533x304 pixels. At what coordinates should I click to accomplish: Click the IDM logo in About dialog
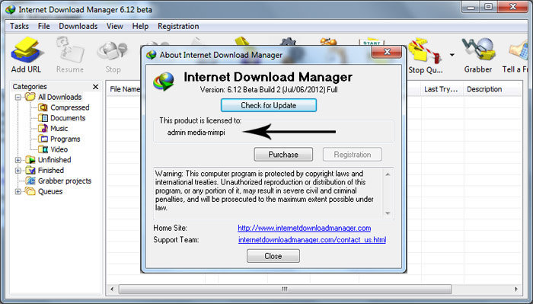(x=164, y=82)
